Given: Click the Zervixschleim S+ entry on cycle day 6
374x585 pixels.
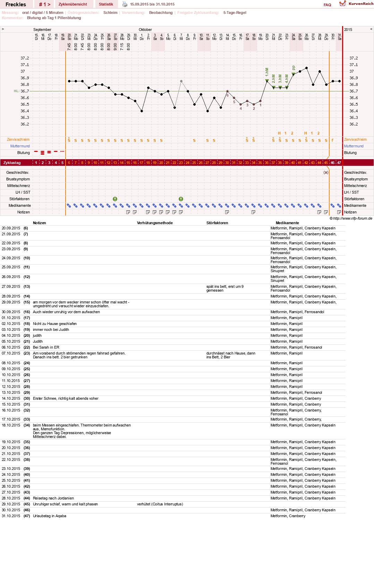Looking at the screenshot, I should pyautogui.click(x=69, y=140).
